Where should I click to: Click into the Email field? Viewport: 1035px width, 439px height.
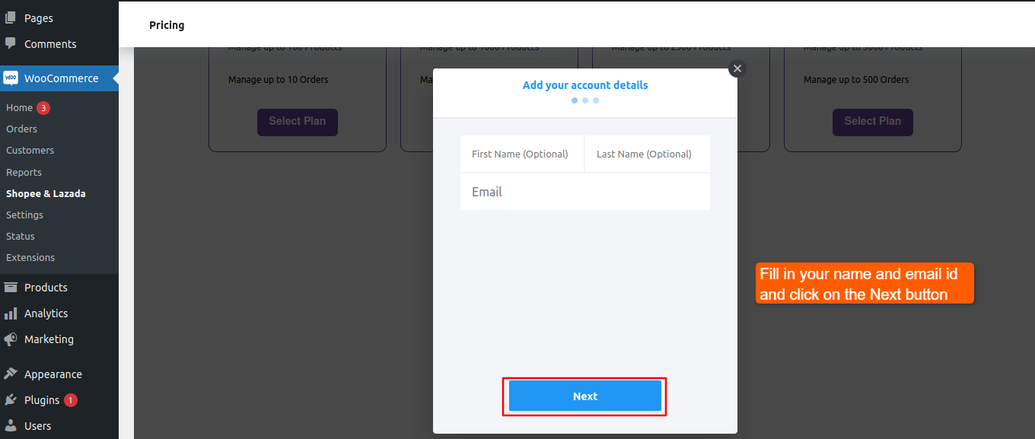[584, 192]
